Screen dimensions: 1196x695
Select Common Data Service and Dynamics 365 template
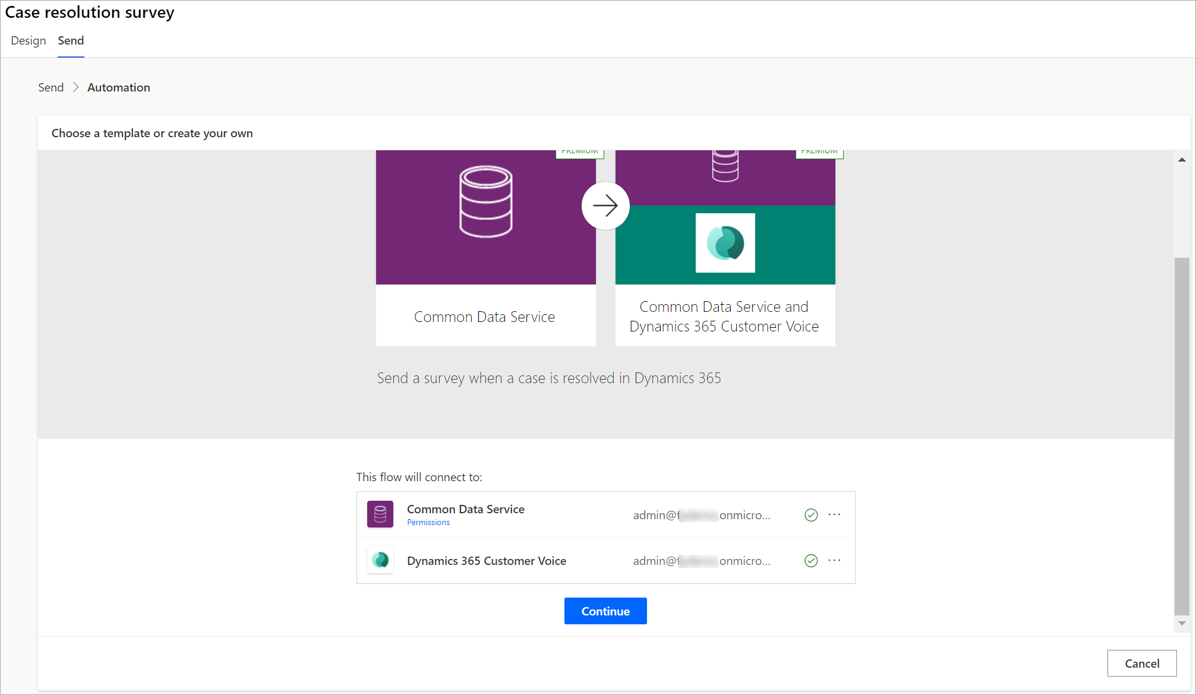pos(725,244)
